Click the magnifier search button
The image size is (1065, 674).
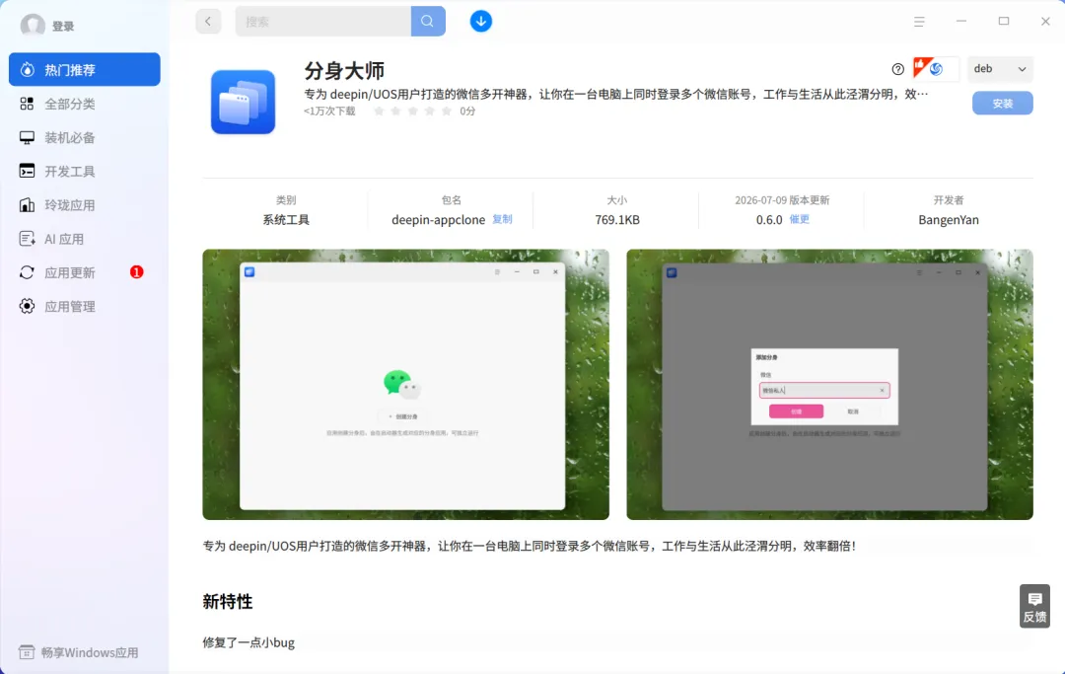click(x=428, y=21)
